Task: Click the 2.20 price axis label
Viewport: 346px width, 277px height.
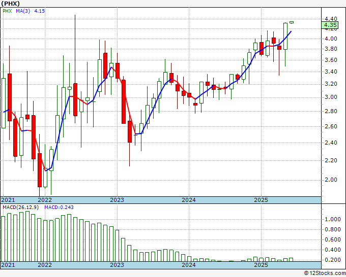Action: click(331, 160)
